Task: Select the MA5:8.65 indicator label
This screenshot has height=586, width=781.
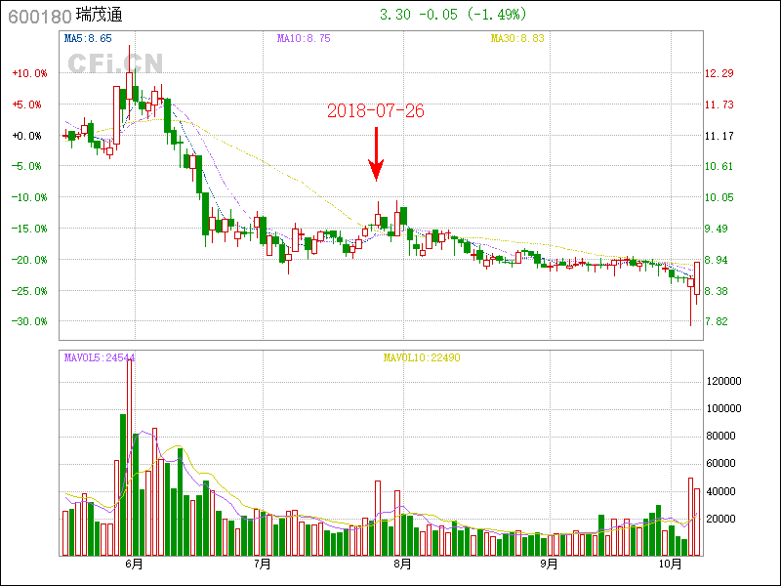Action: pyautogui.click(x=88, y=38)
